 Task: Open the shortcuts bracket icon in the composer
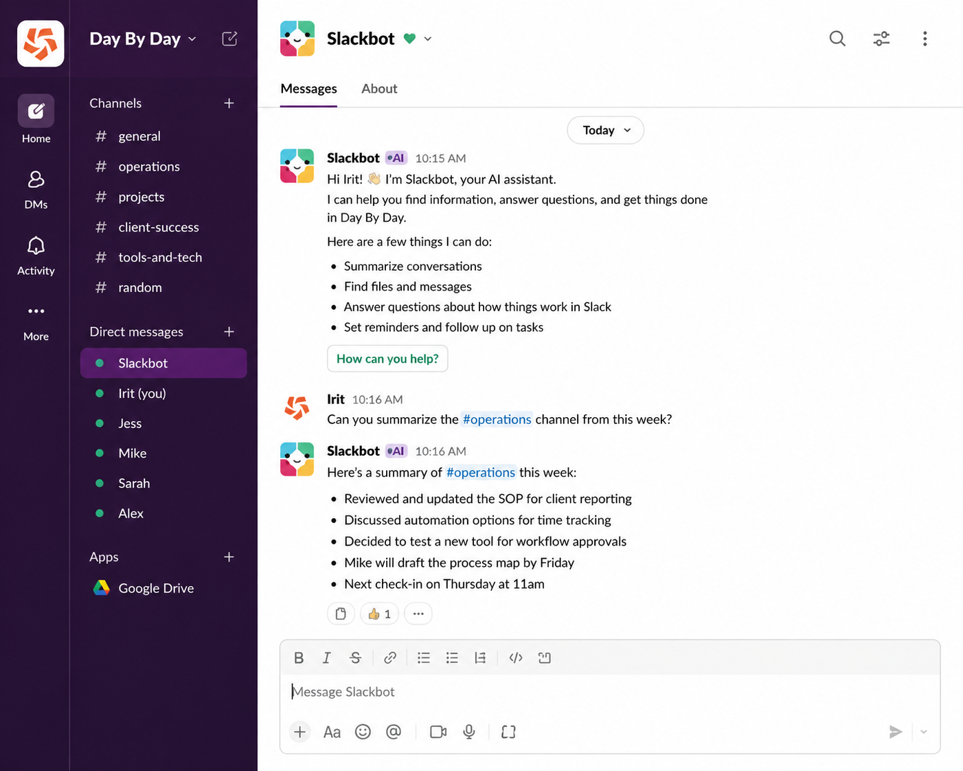508,732
